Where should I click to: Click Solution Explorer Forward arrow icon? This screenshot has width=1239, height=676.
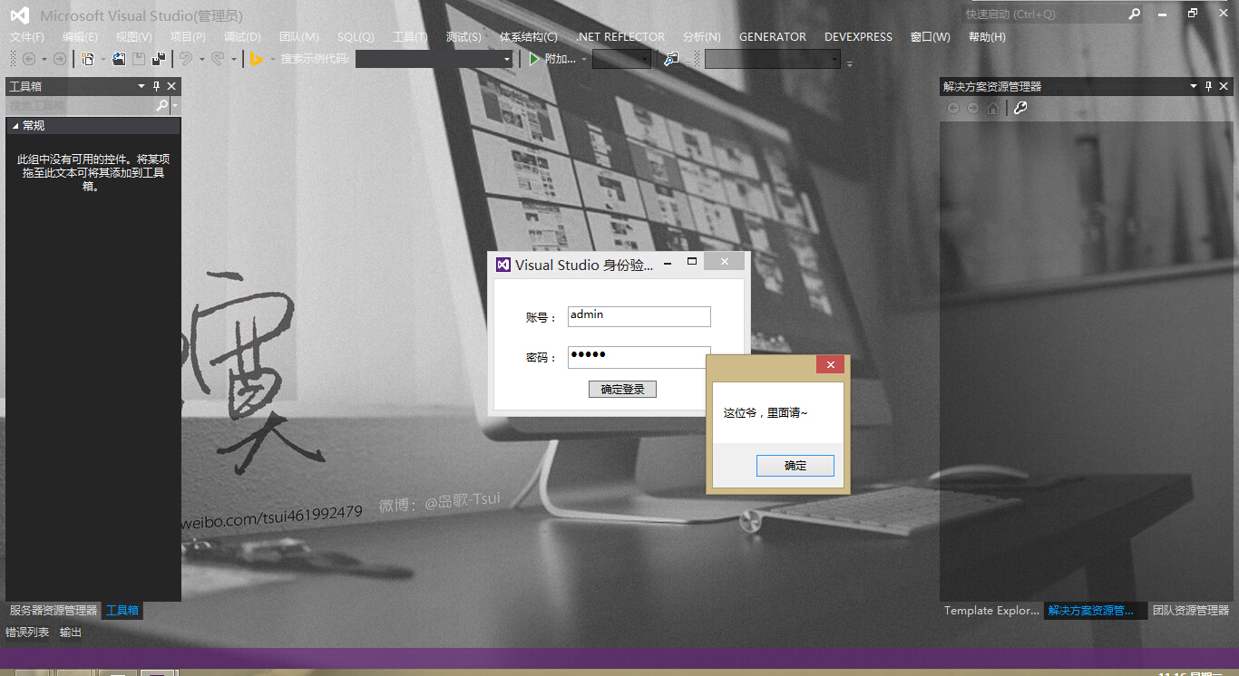pos(973,108)
